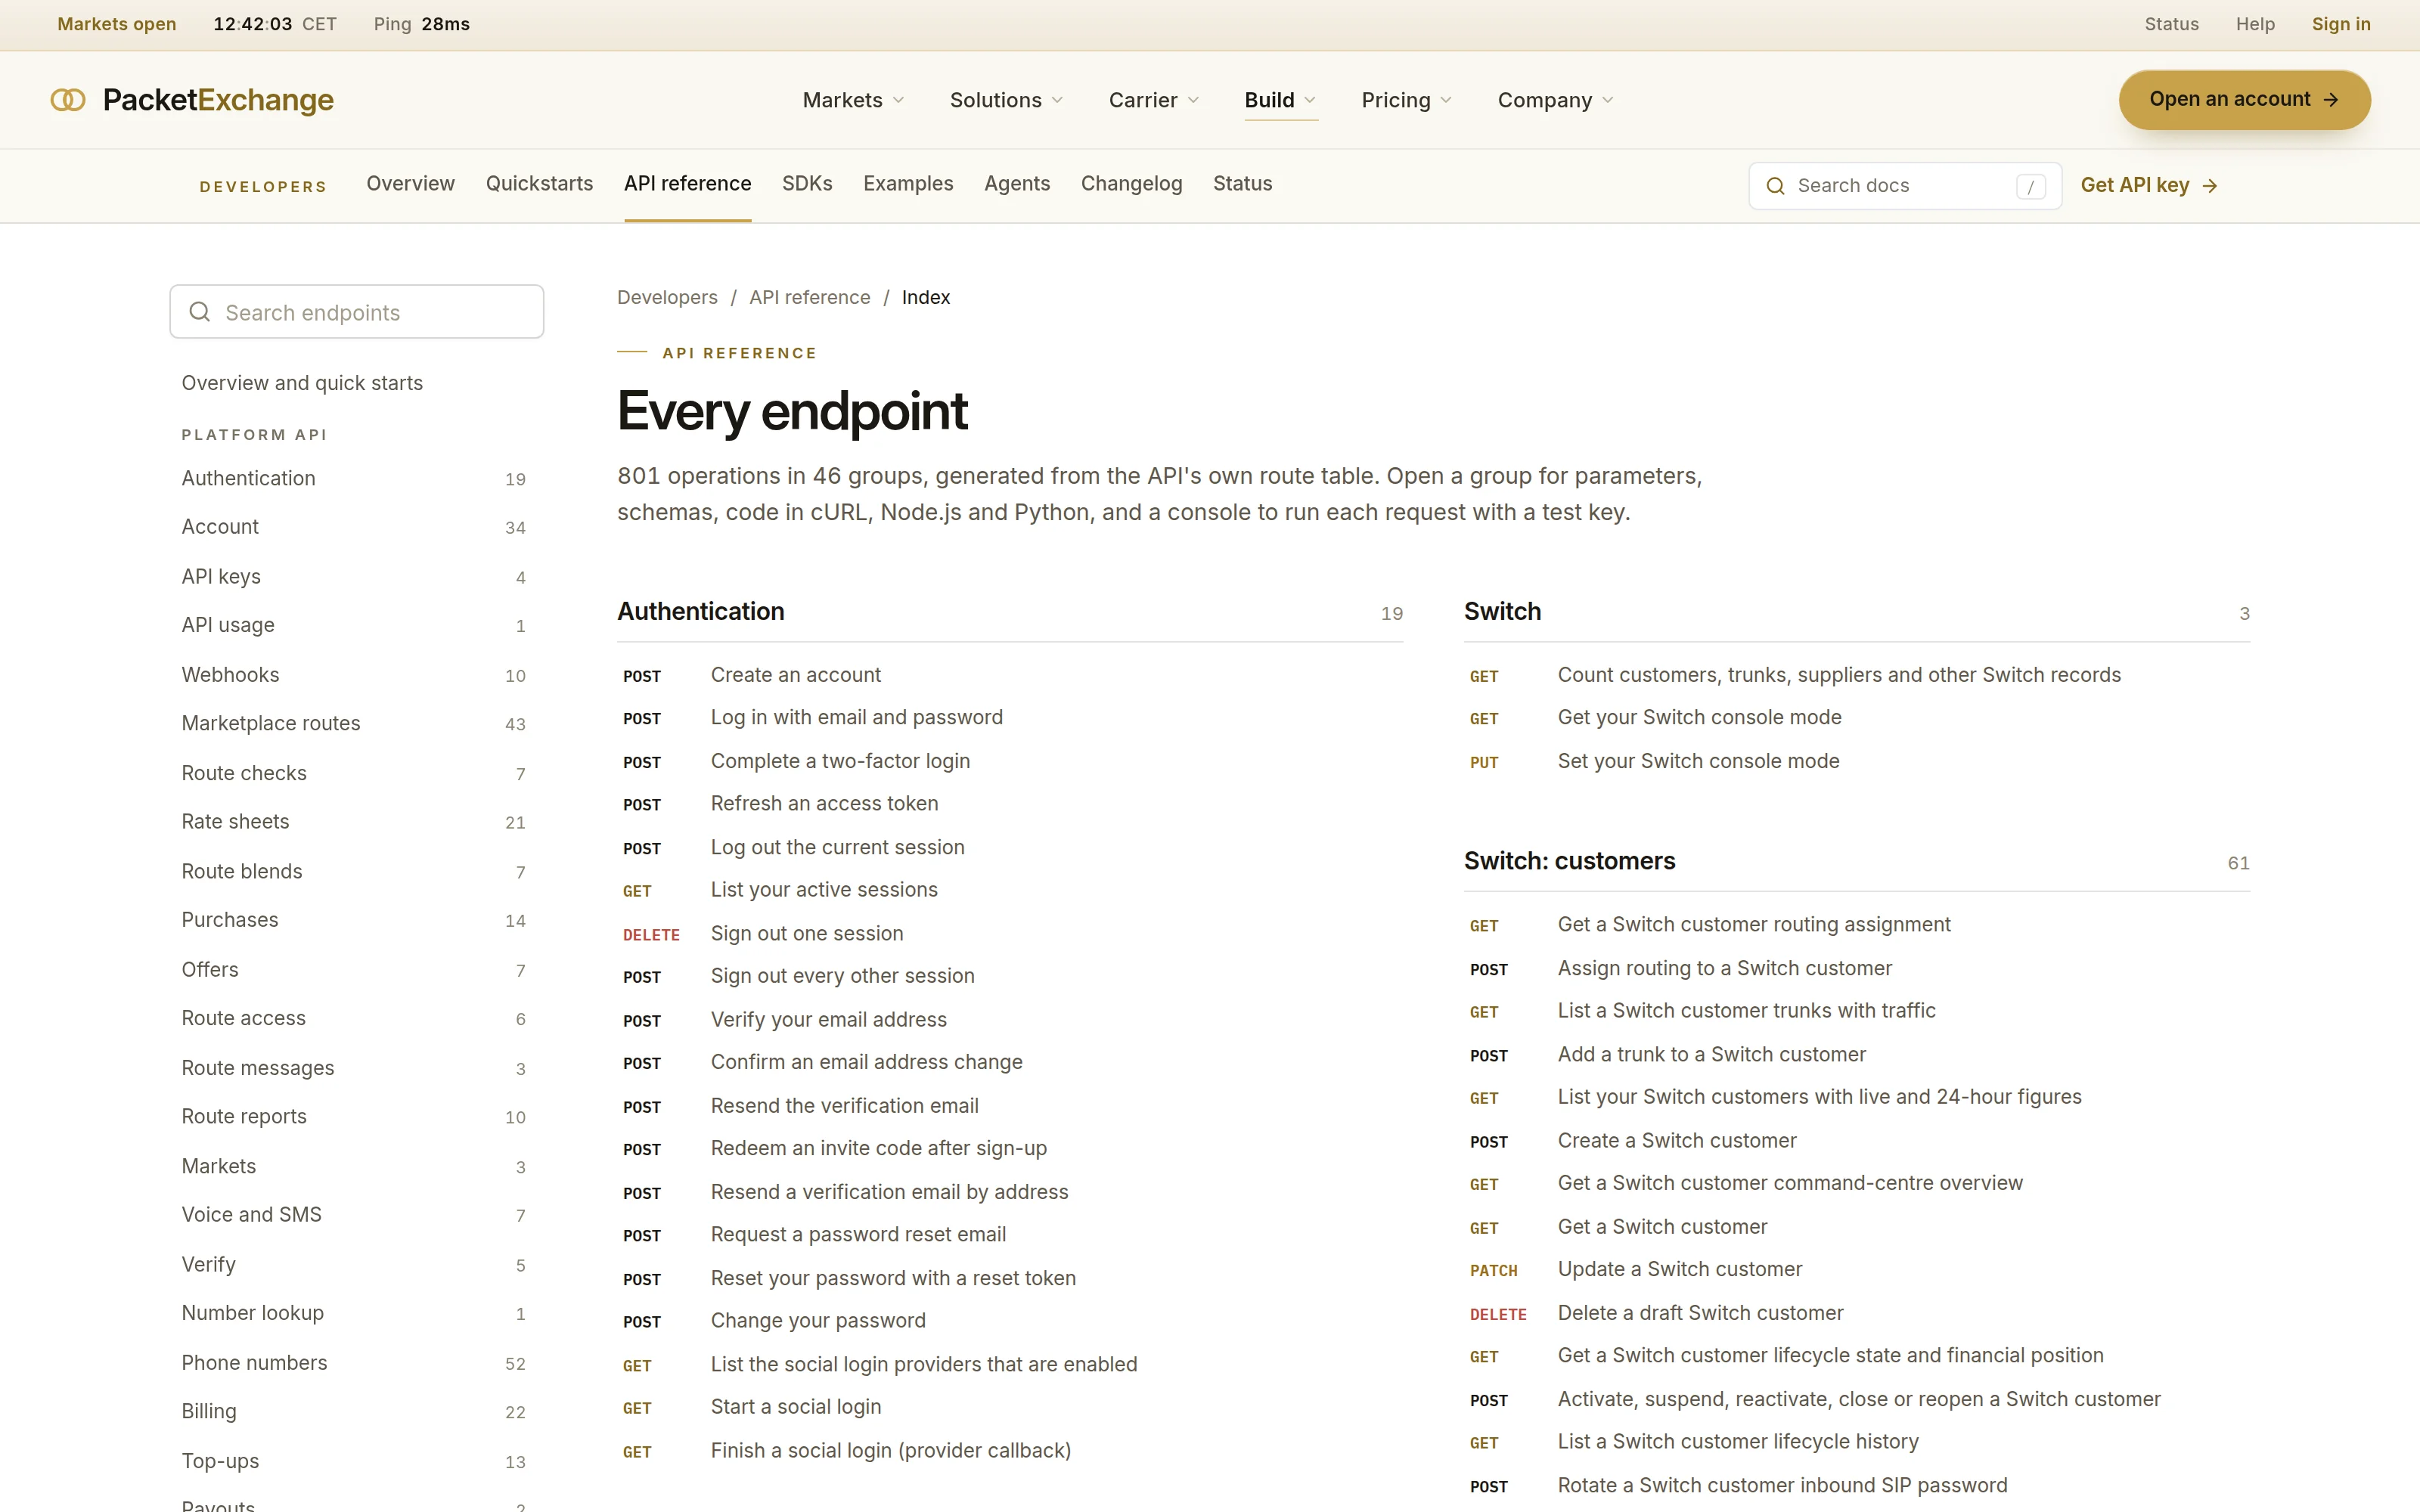Expand the Solutions menu chevron
The image size is (2420, 1512).
(1057, 100)
